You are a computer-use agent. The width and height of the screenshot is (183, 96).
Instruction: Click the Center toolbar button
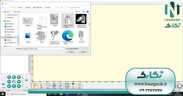54,86
